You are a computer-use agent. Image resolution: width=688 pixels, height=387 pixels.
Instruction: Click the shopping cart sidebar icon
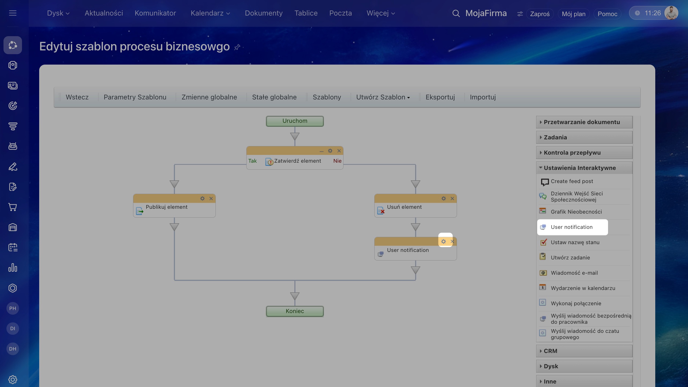[13, 207]
